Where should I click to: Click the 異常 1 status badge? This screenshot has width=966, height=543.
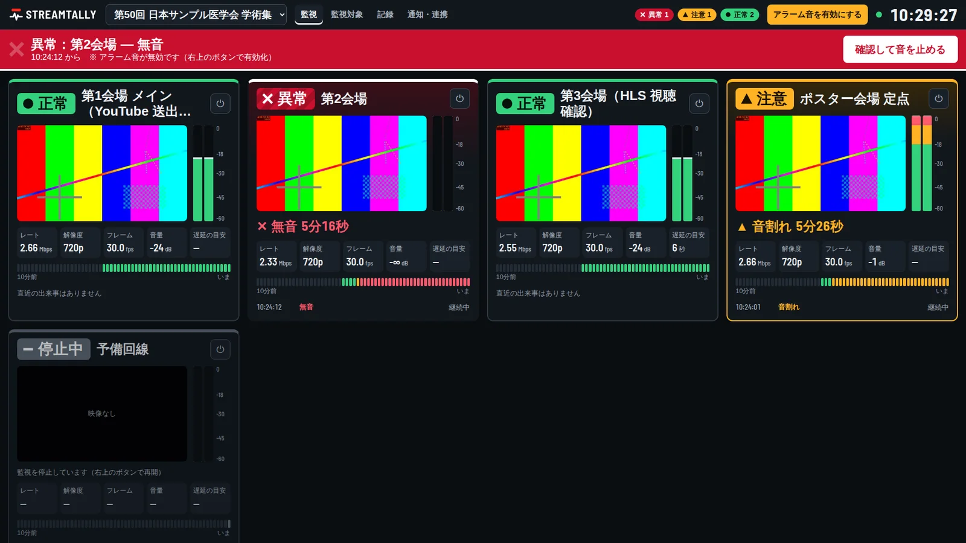click(654, 14)
